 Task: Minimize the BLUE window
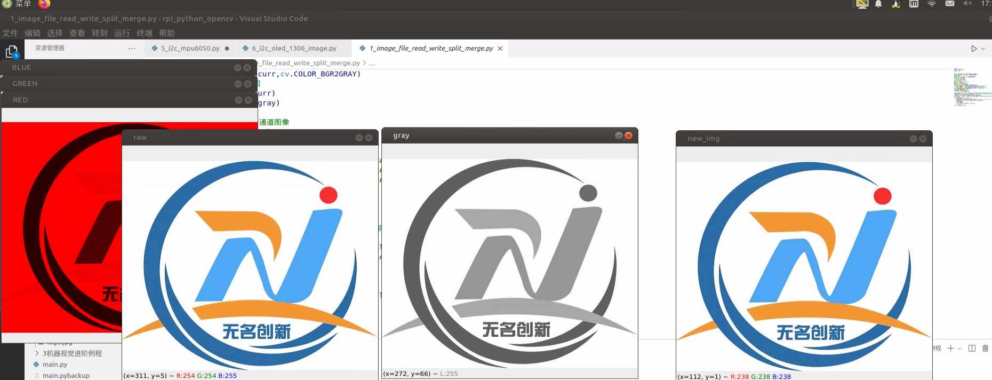(x=237, y=68)
